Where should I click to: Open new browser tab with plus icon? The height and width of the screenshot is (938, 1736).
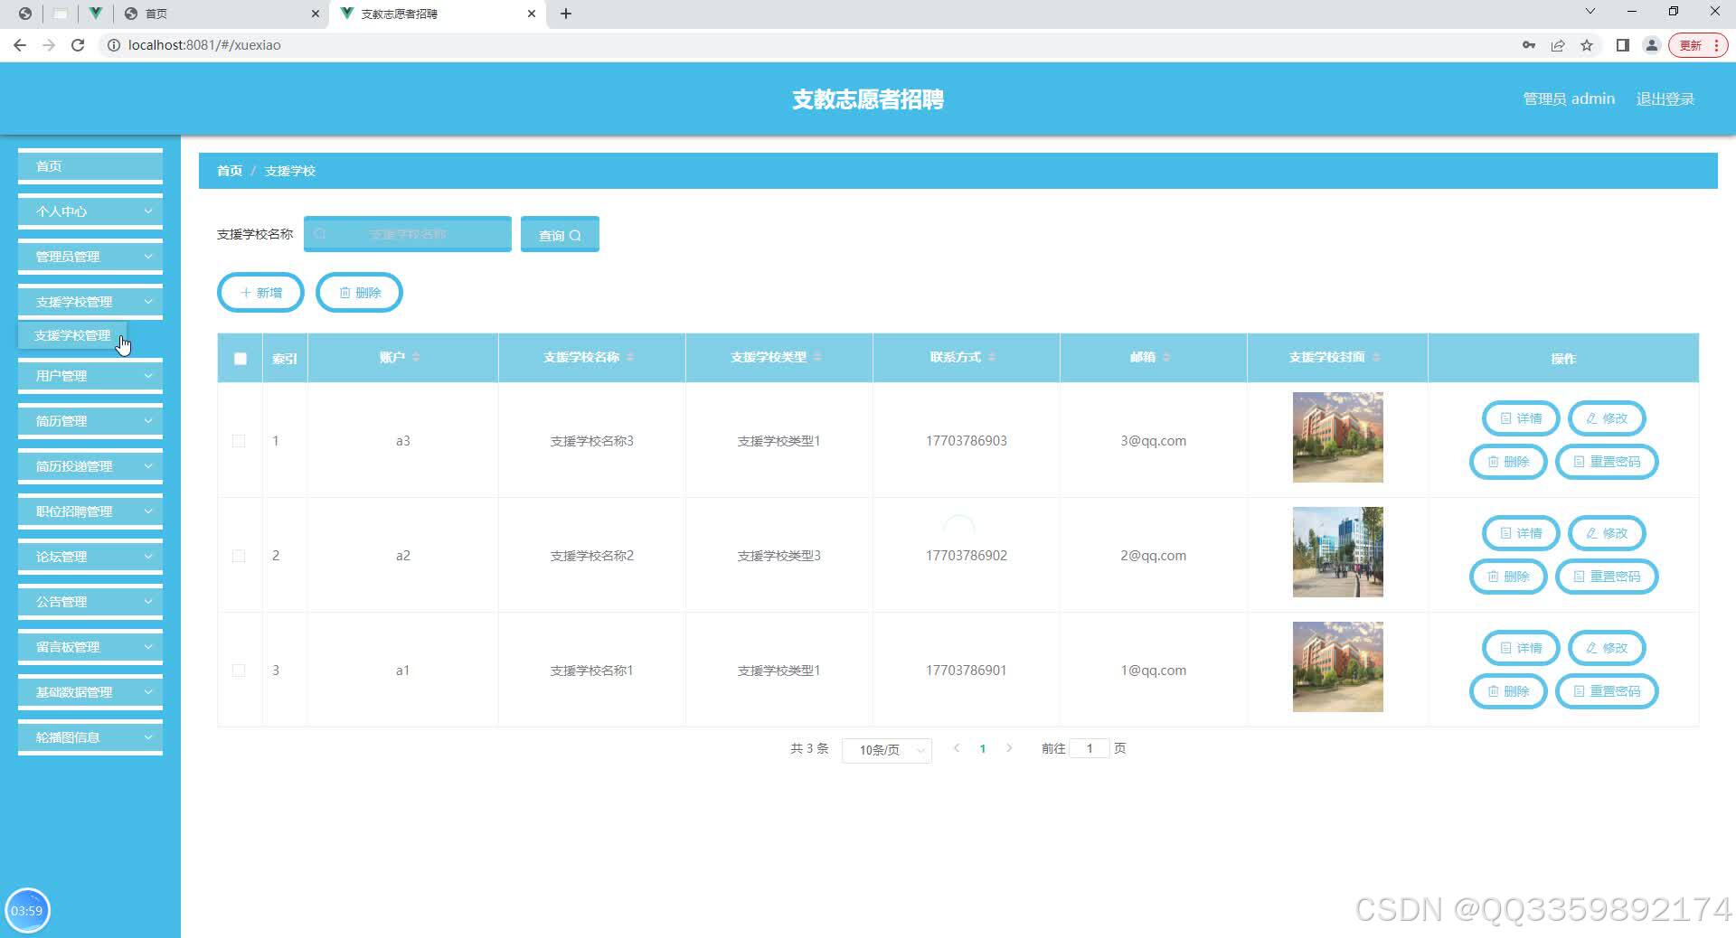coord(566,14)
